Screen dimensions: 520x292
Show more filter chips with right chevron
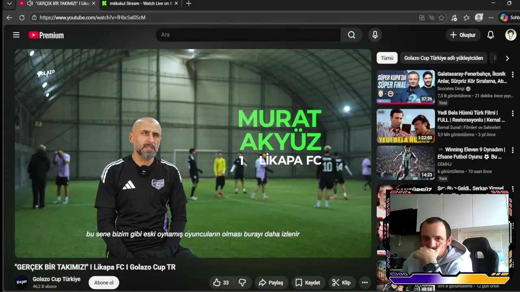tap(507, 58)
